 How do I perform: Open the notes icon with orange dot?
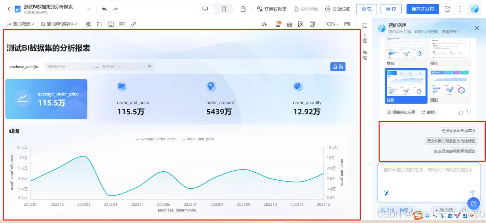point(278,24)
